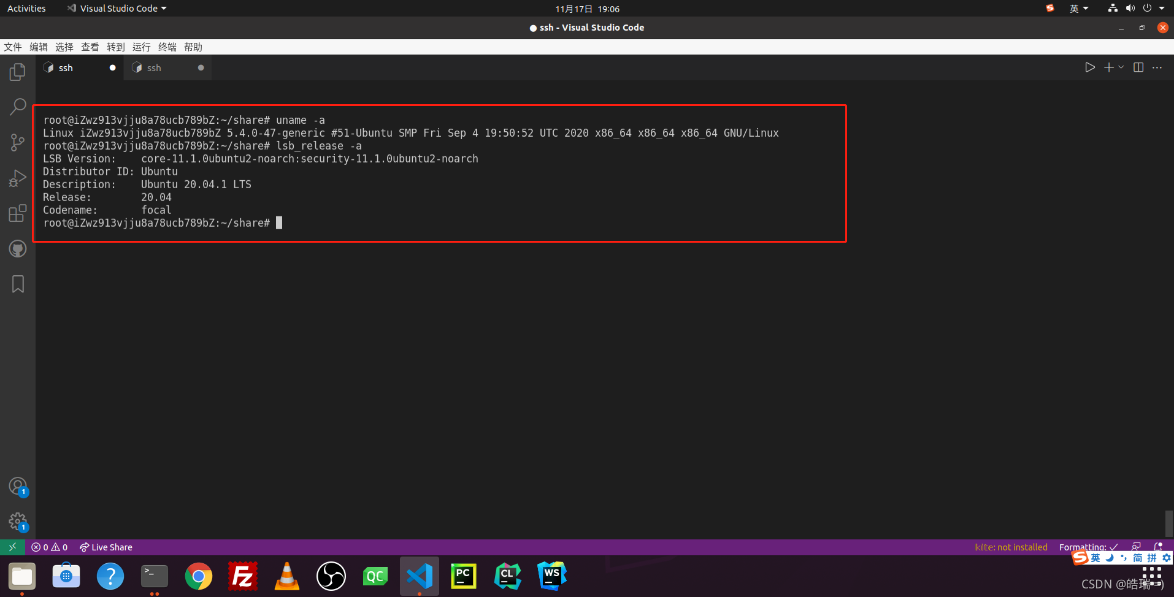The image size is (1174, 597).
Task: Open the 选择 menu
Action: pos(64,47)
